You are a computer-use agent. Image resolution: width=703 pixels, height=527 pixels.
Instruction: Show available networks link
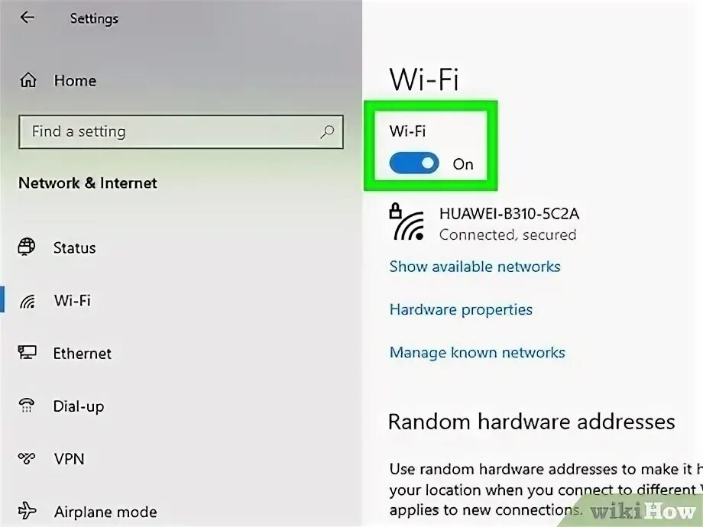pyautogui.click(x=475, y=267)
